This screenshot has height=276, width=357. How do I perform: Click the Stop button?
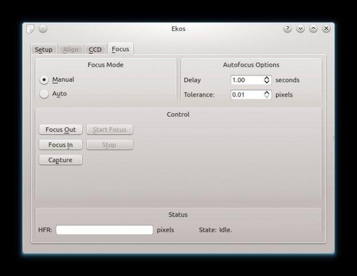[x=110, y=145]
